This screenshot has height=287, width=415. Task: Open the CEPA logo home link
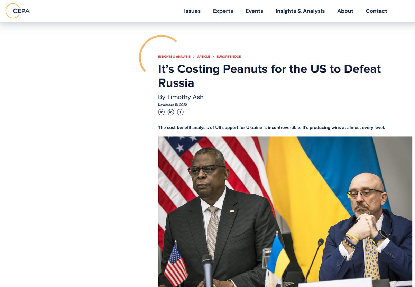tap(18, 11)
